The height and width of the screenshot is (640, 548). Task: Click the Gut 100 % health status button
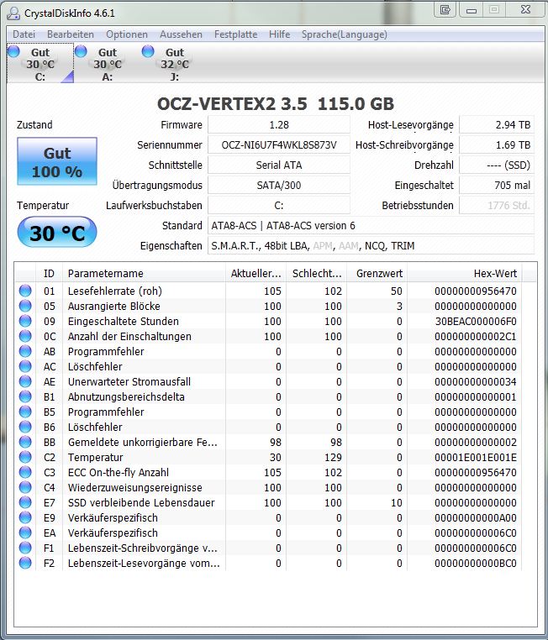point(57,161)
